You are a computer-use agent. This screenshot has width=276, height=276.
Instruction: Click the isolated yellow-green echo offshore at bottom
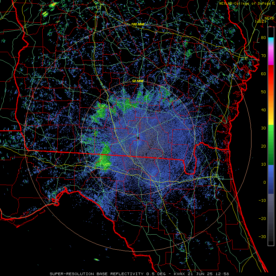pyautogui.click(x=97, y=259)
